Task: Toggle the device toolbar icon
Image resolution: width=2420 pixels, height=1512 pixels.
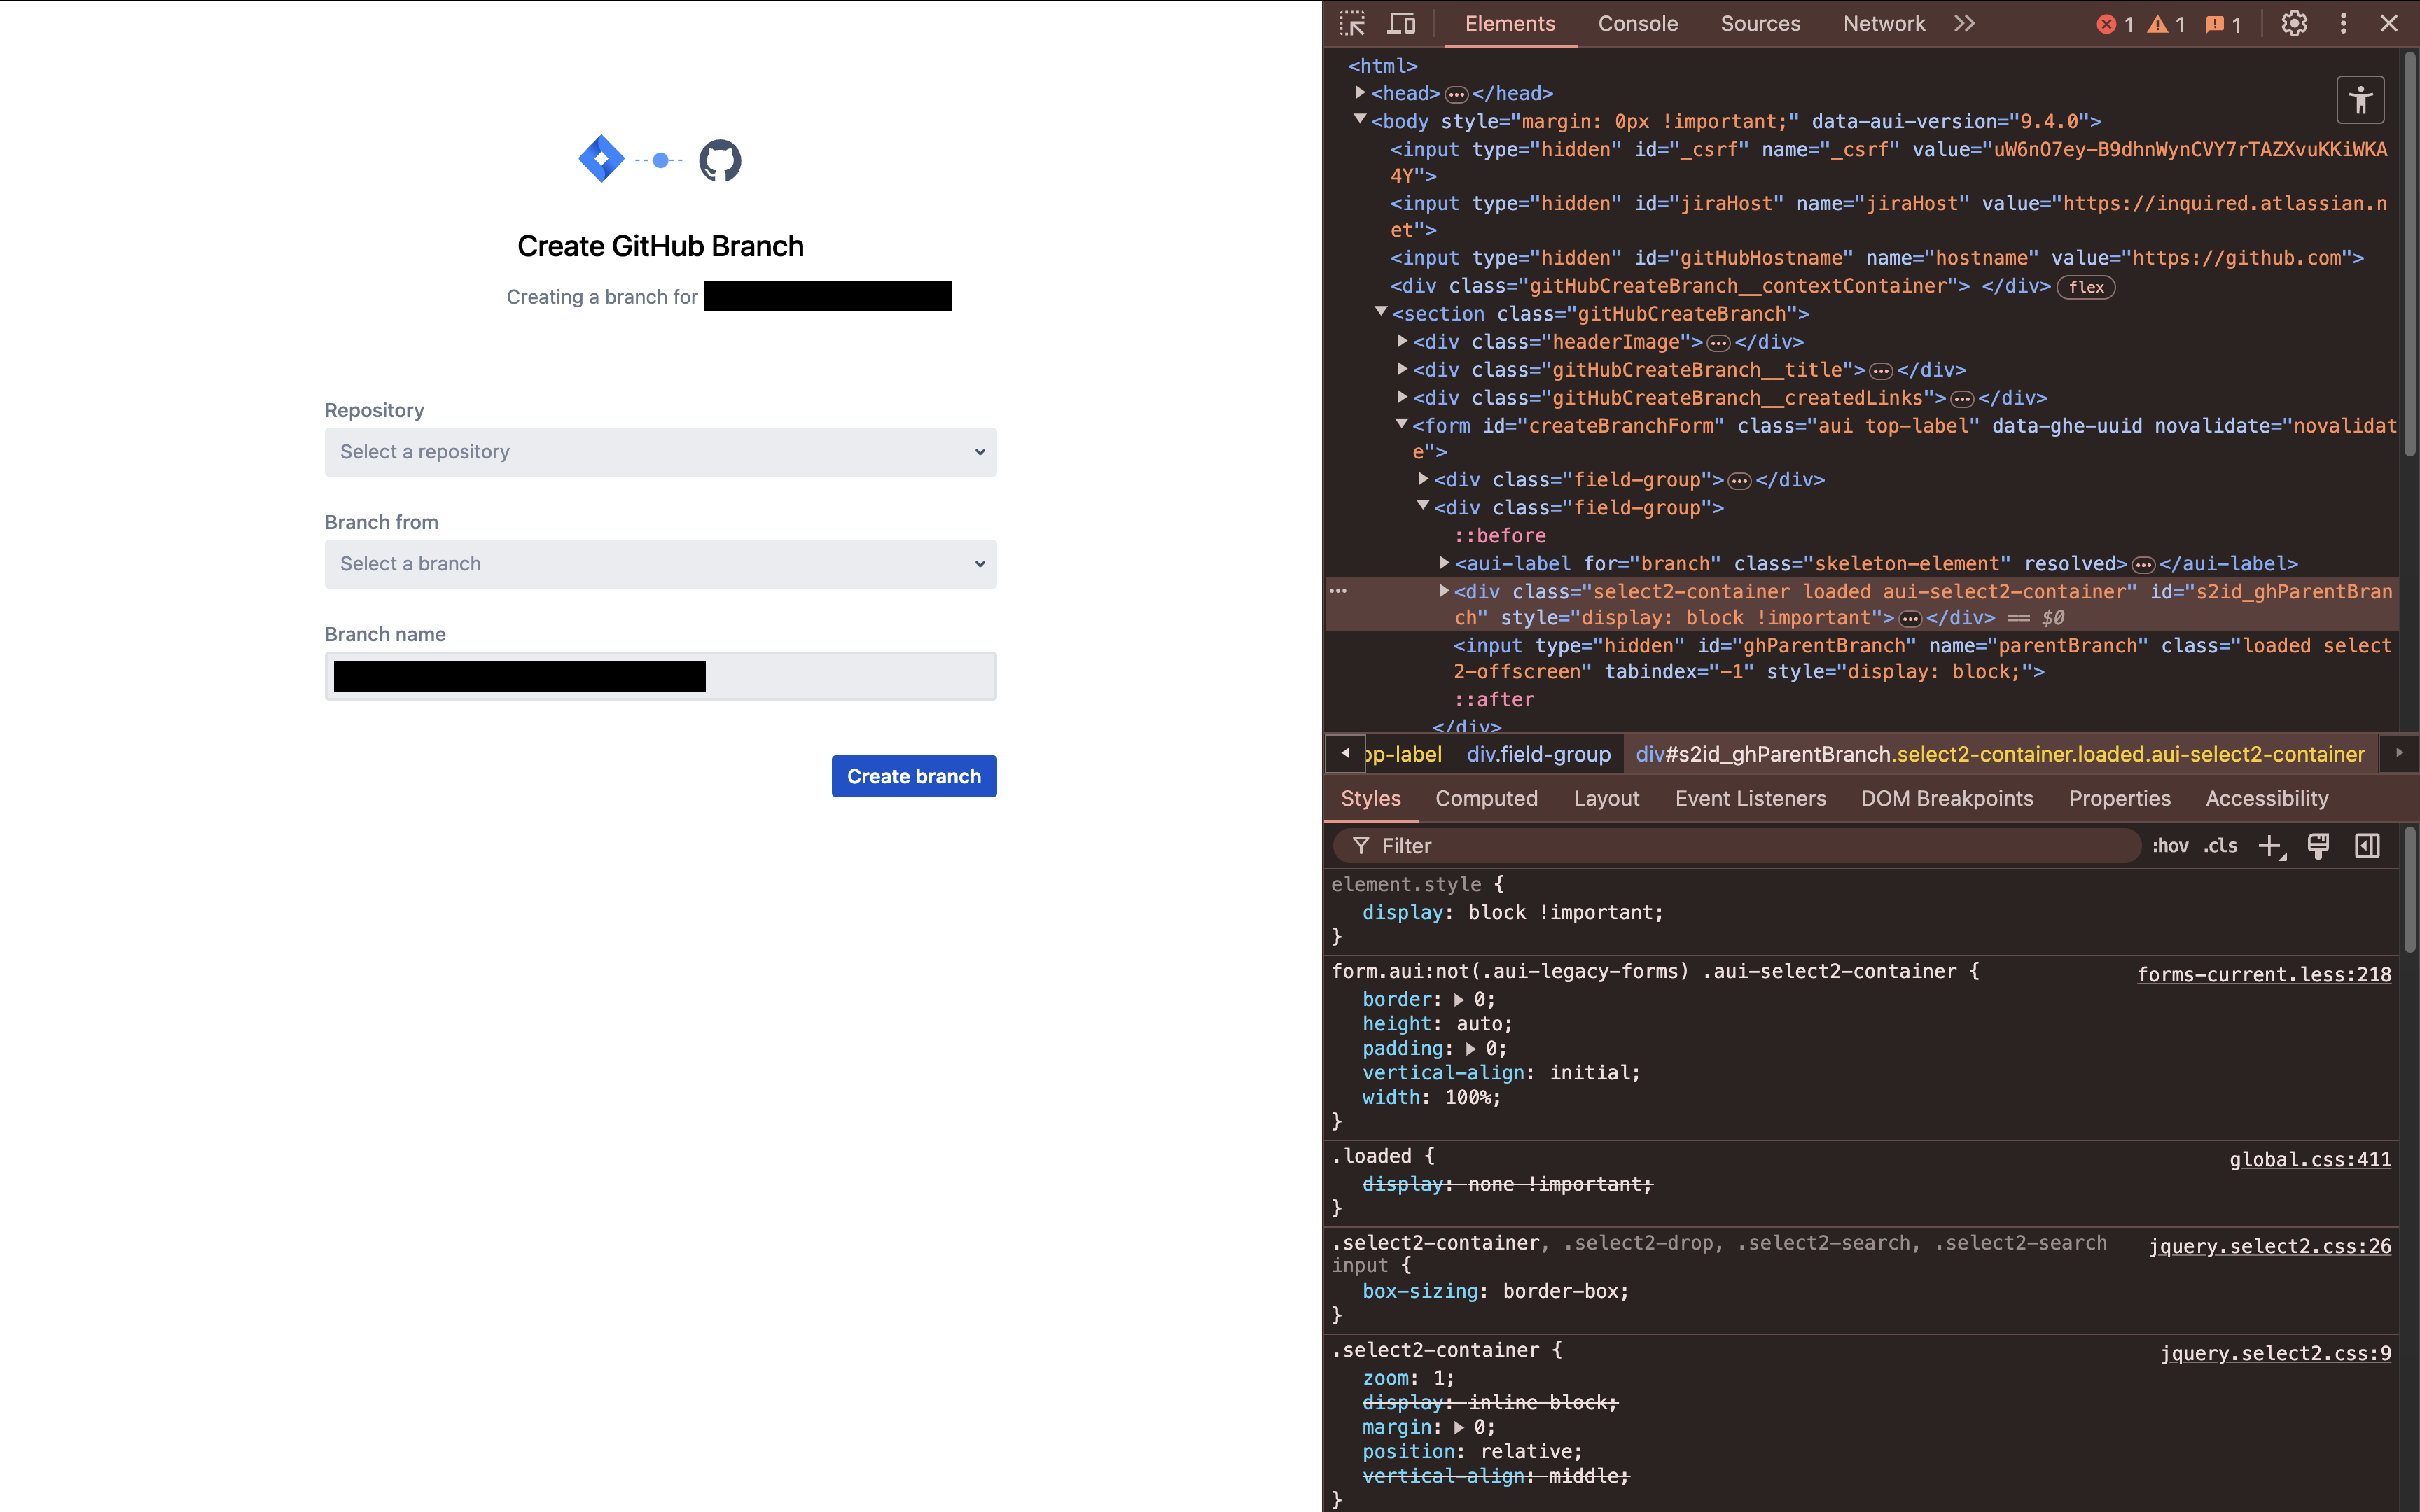Action: click(1402, 24)
